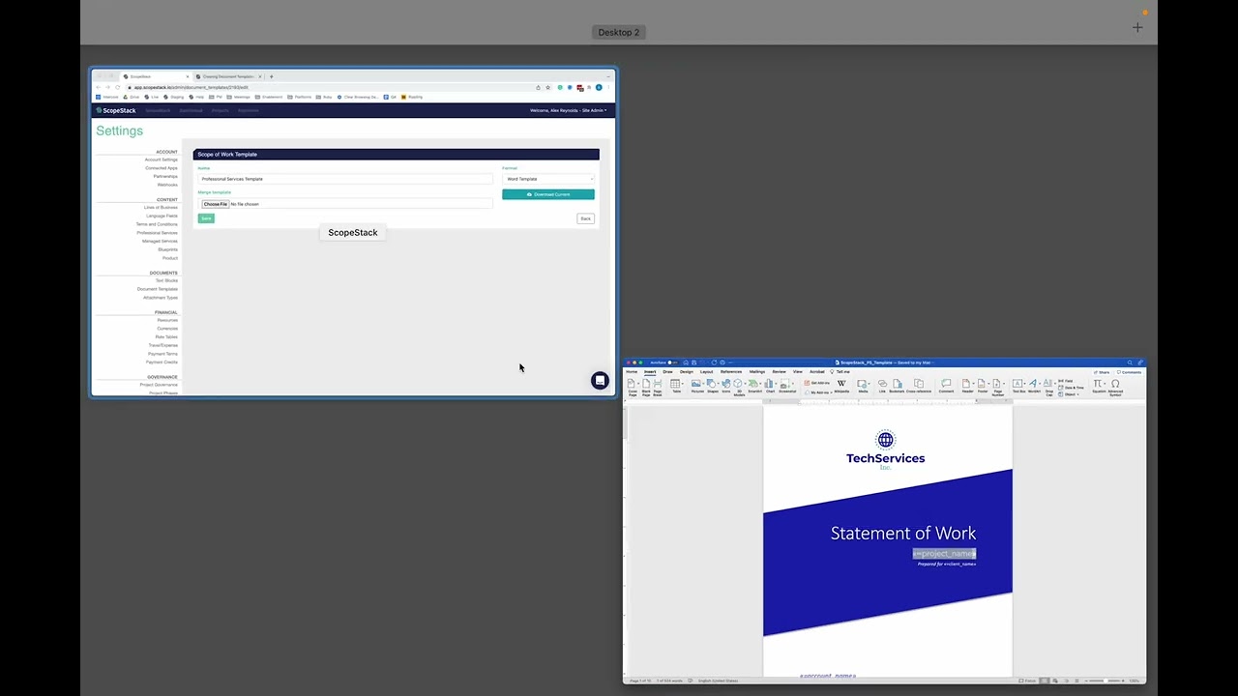This screenshot has width=1238, height=696.
Task: Open Lines of Business in sidebar
Action: [162, 207]
